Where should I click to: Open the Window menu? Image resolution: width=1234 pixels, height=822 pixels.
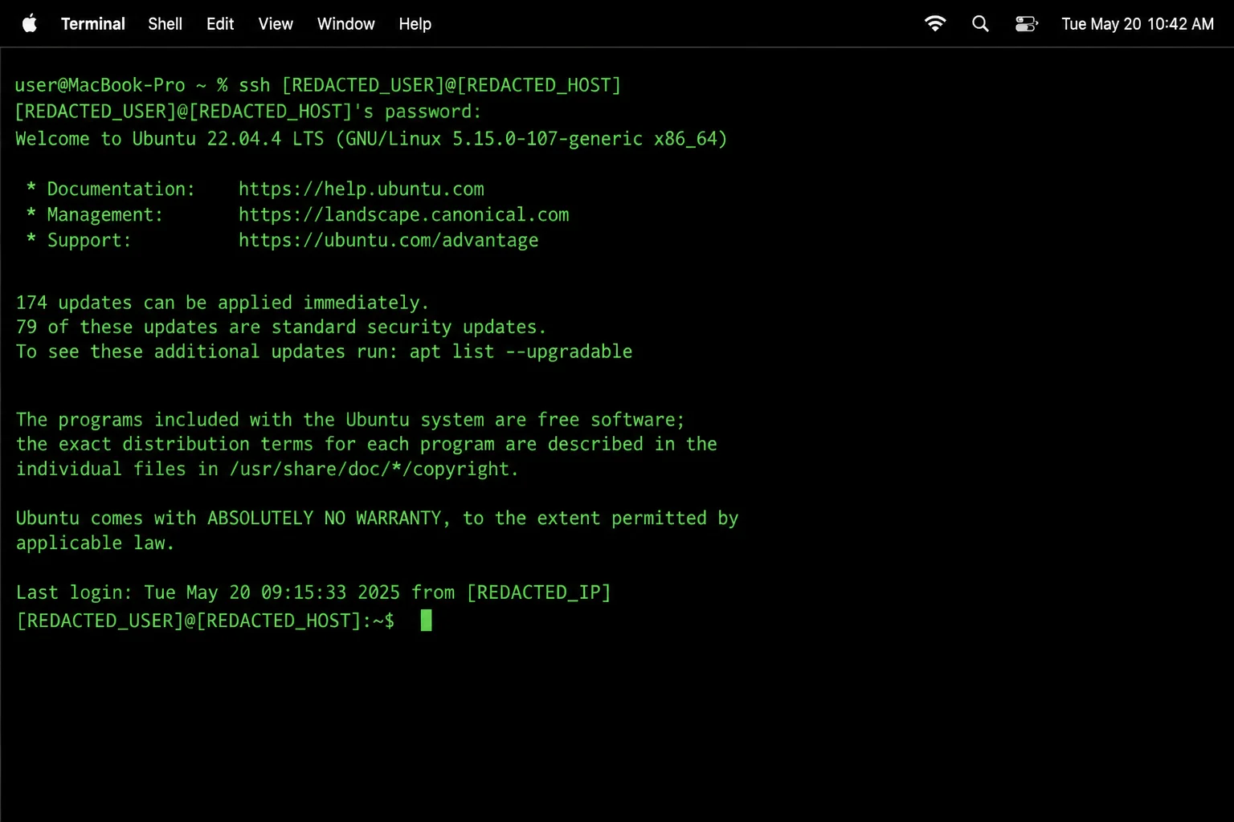(345, 24)
